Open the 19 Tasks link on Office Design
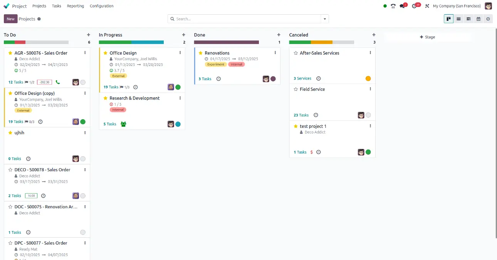 click(x=111, y=87)
